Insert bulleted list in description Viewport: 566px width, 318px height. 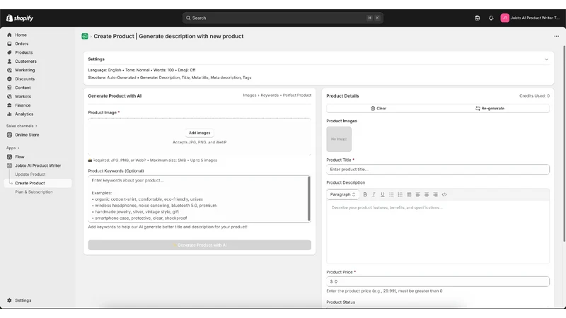click(x=391, y=195)
